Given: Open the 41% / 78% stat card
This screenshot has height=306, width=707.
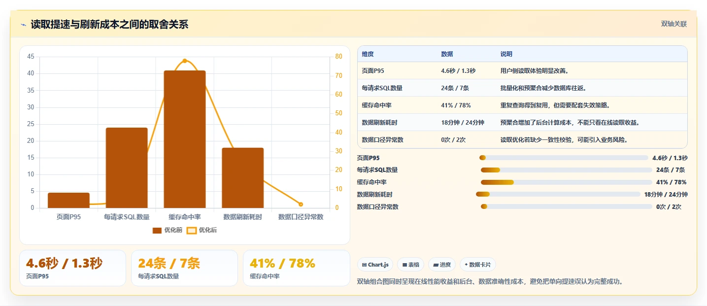Looking at the screenshot, I should click(x=296, y=268).
